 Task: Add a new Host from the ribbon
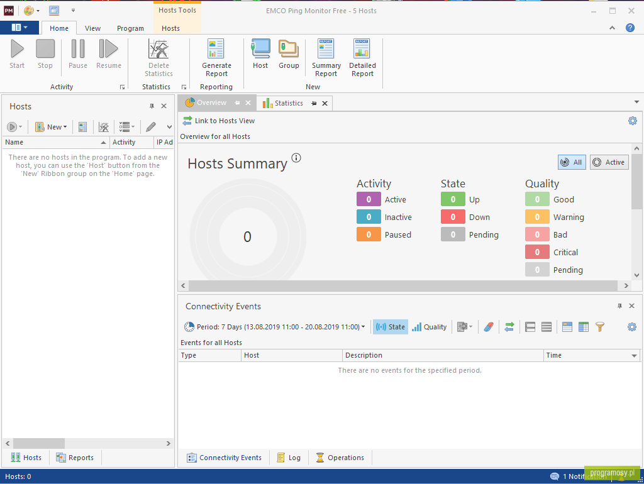click(260, 54)
